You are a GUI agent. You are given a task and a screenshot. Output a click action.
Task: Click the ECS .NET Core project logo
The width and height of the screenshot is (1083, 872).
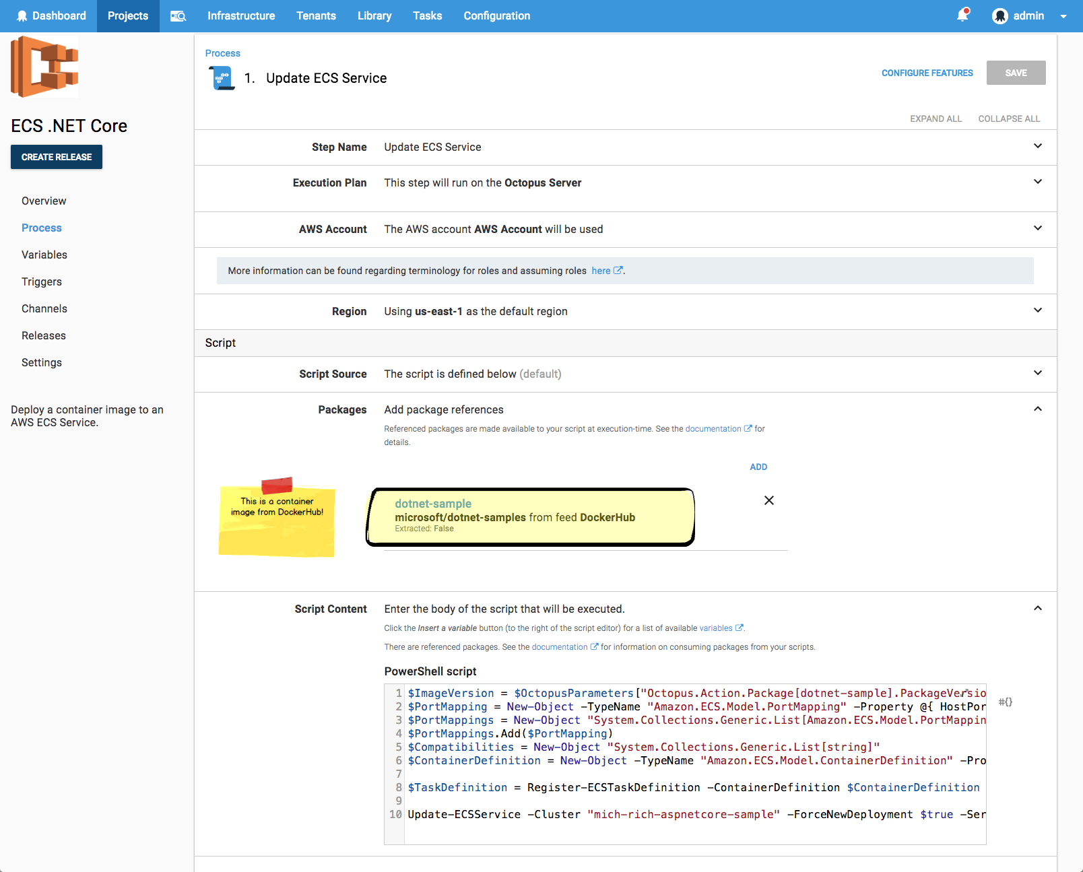pyautogui.click(x=44, y=66)
